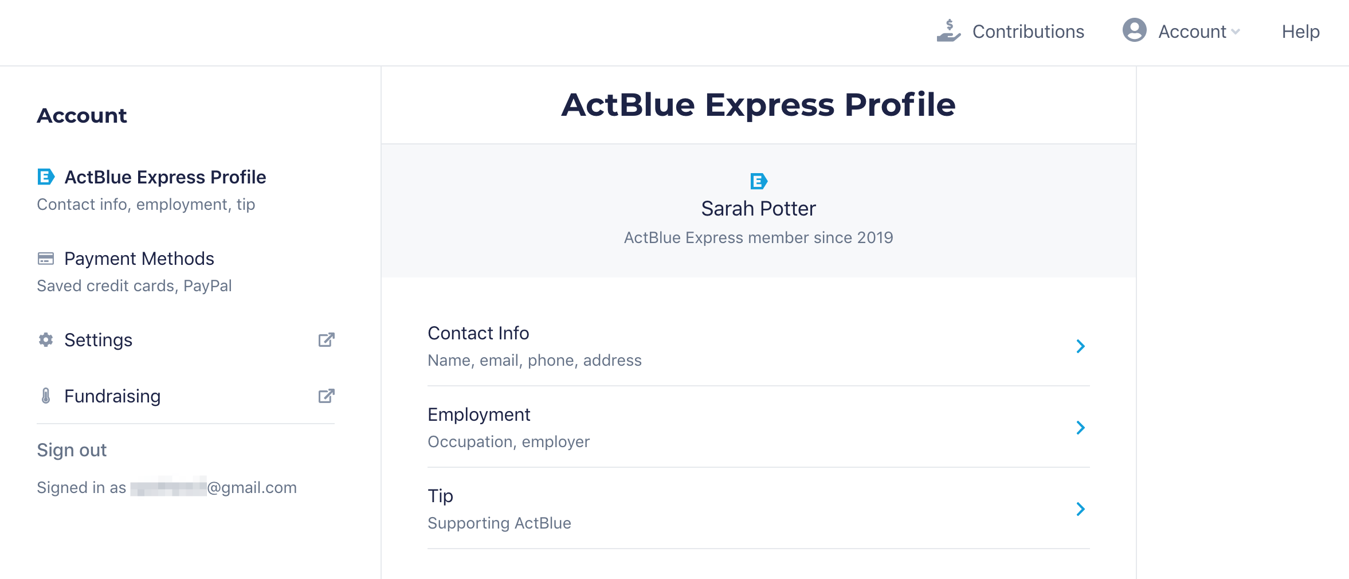Expand Tip section using its chevron
The width and height of the screenshot is (1349, 579).
[x=1080, y=509]
